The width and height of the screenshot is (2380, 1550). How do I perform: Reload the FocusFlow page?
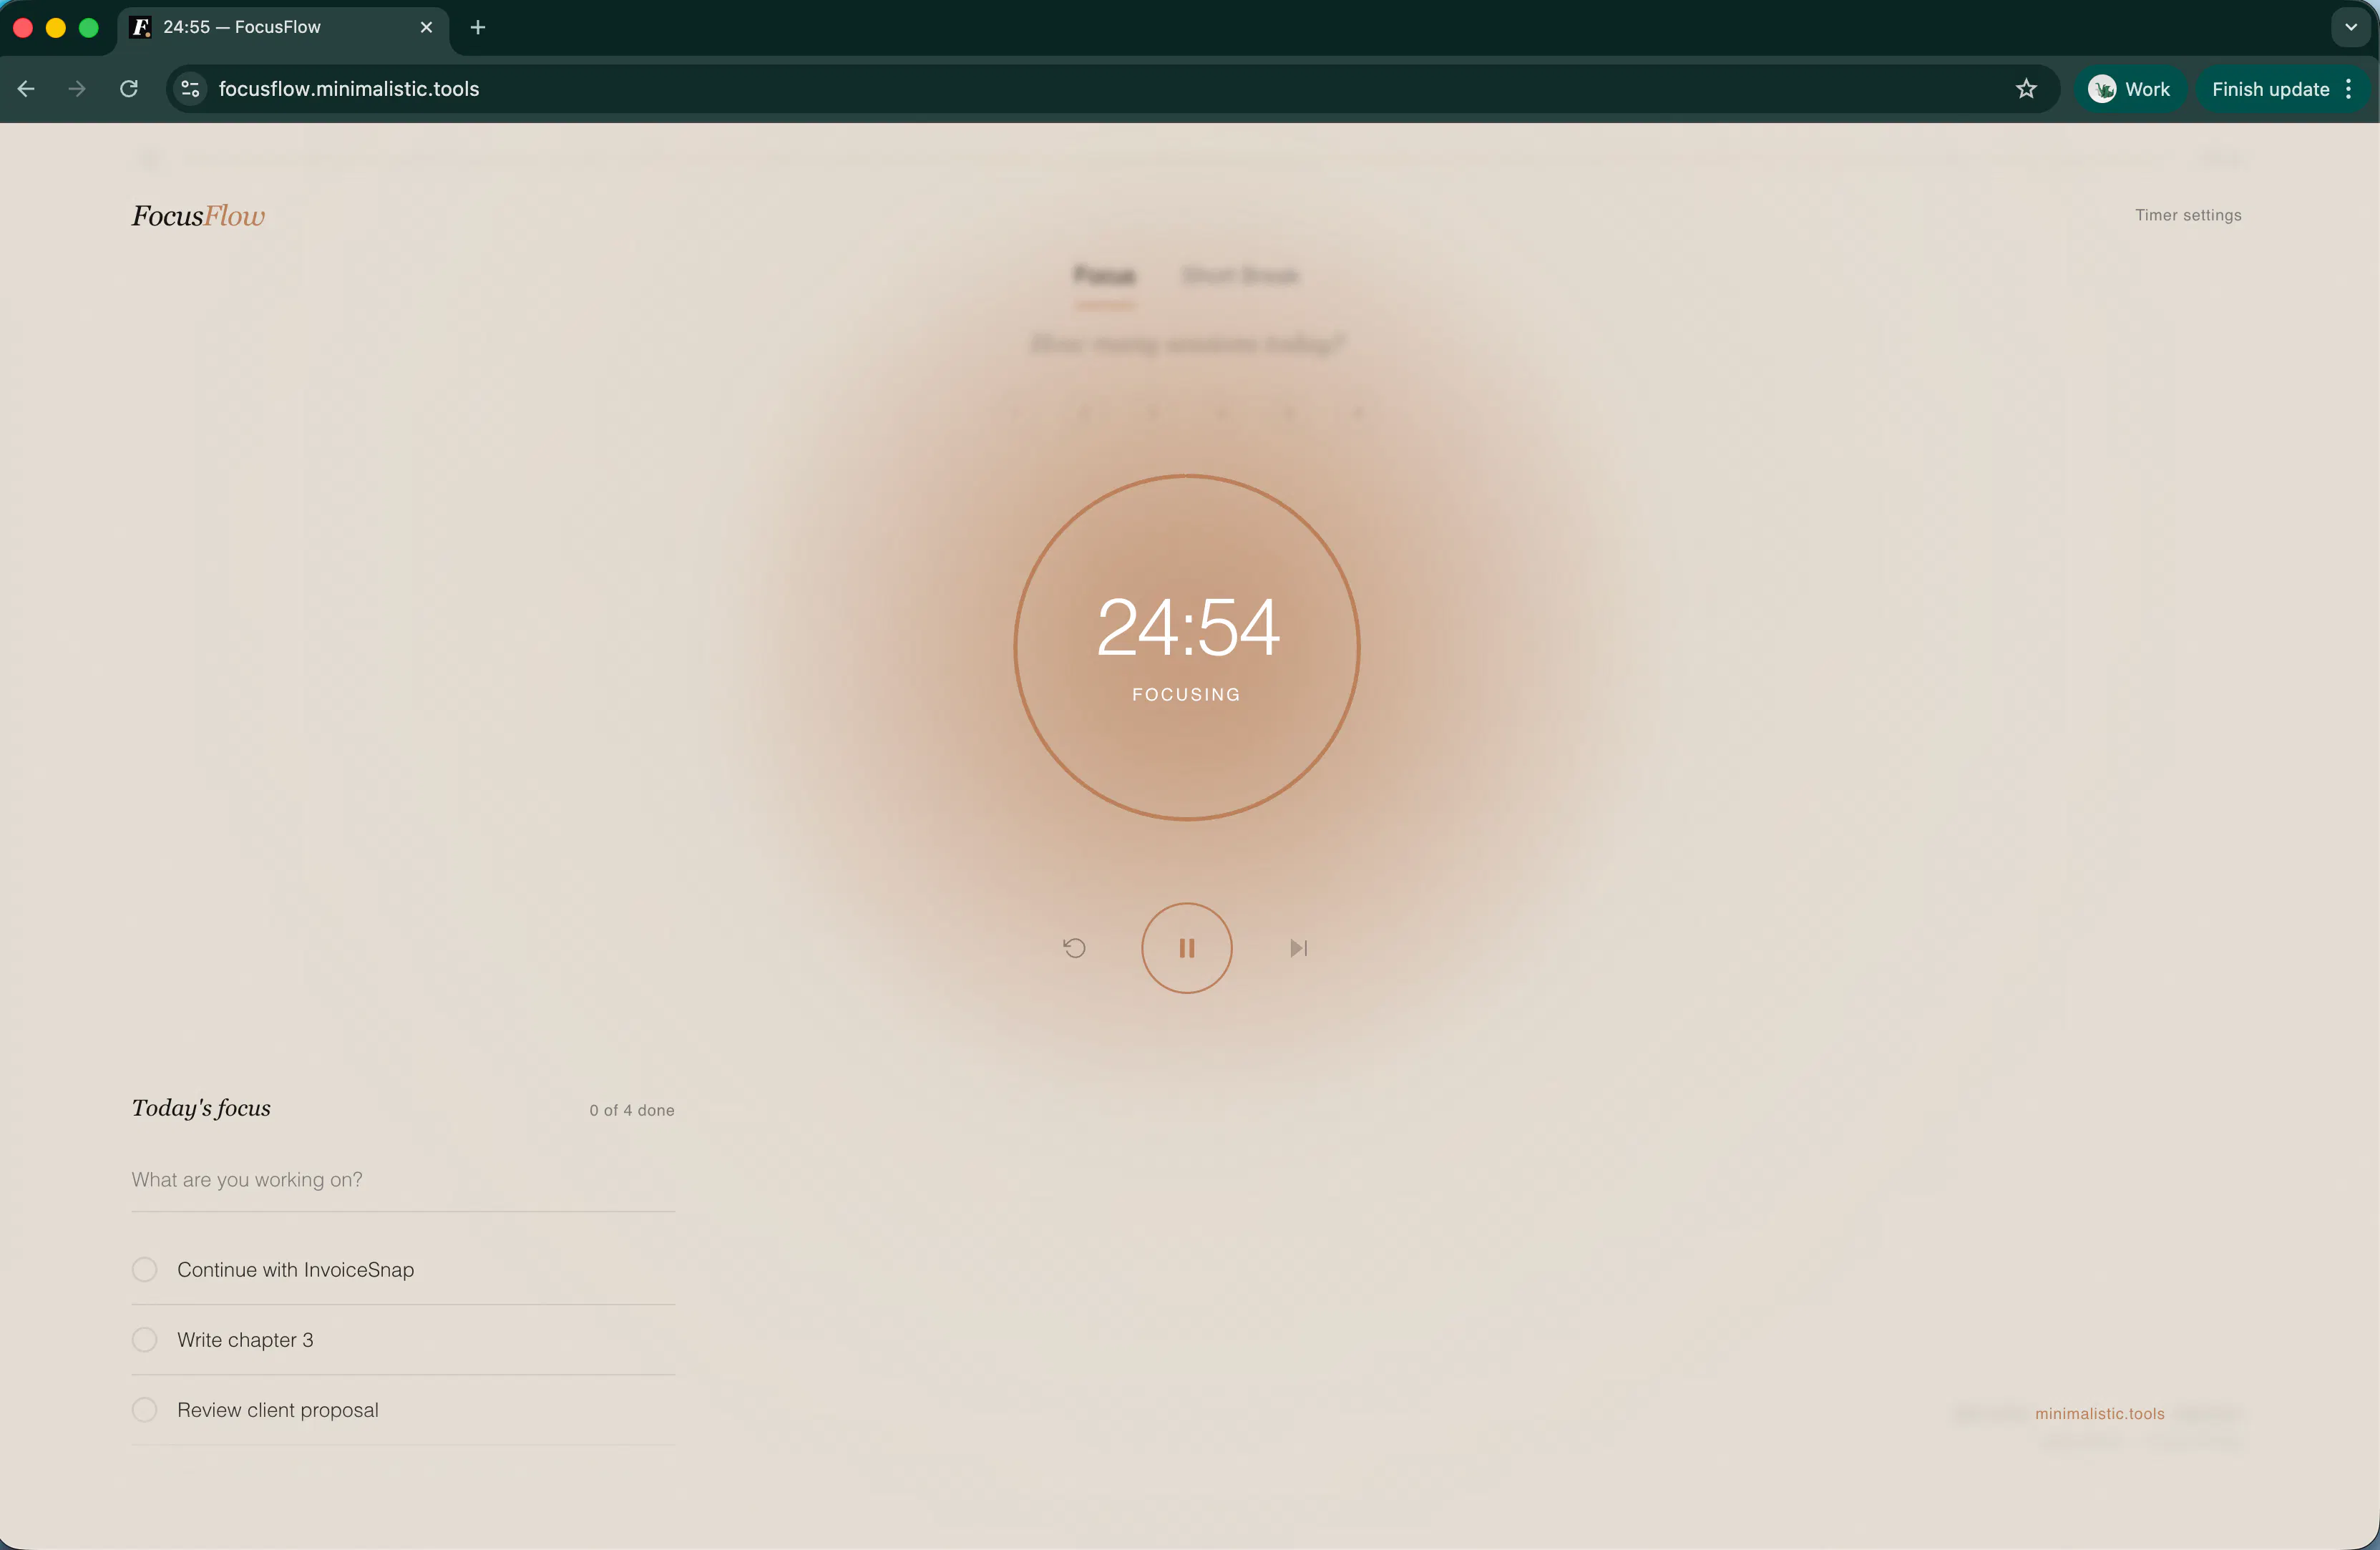[129, 89]
